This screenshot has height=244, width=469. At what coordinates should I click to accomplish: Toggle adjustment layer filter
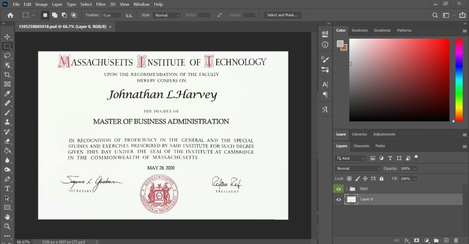coord(381,159)
